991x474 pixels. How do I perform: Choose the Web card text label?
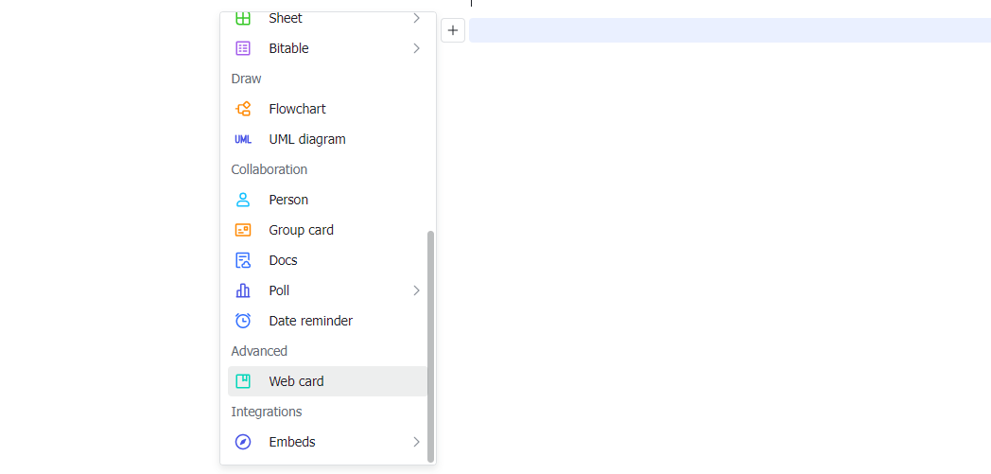pos(296,381)
